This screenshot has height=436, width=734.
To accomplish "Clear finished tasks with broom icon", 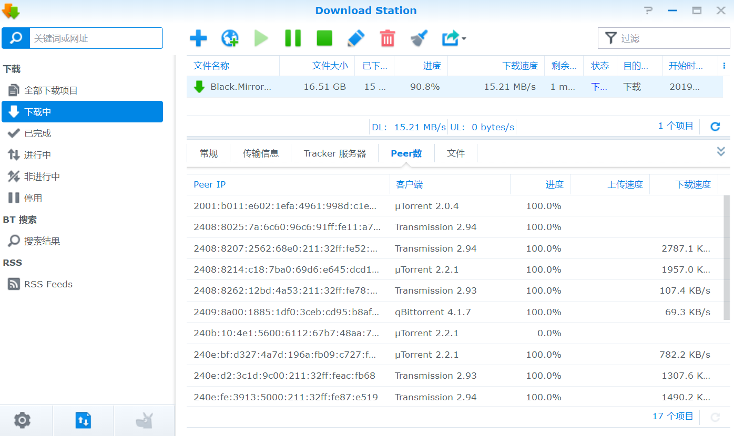I will tap(419, 38).
